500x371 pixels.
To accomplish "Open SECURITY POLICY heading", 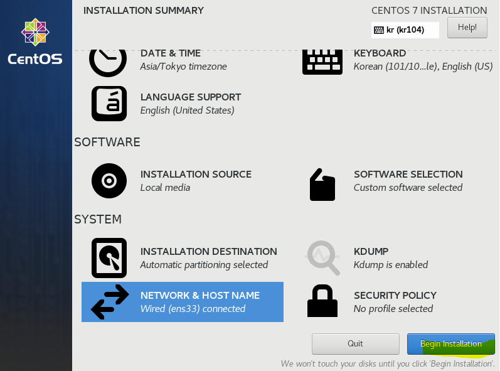I will point(395,296).
